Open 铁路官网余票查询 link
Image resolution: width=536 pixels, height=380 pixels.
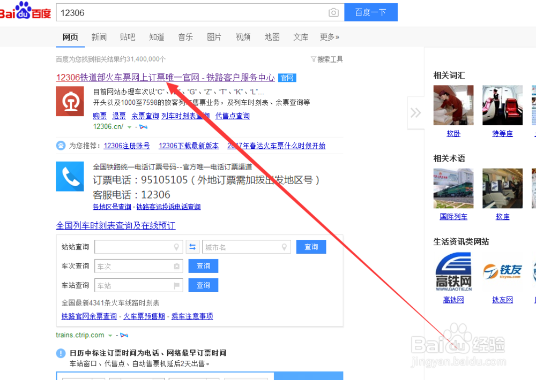click(x=89, y=316)
